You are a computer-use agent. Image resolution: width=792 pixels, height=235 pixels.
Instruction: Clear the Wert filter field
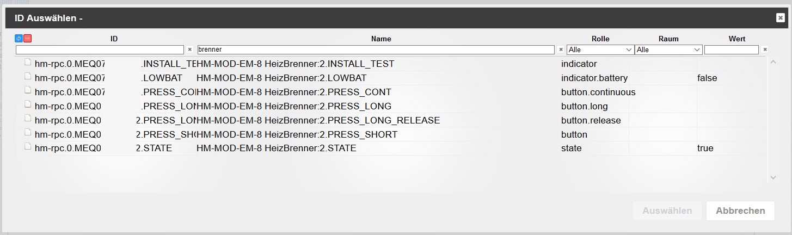point(765,50)
